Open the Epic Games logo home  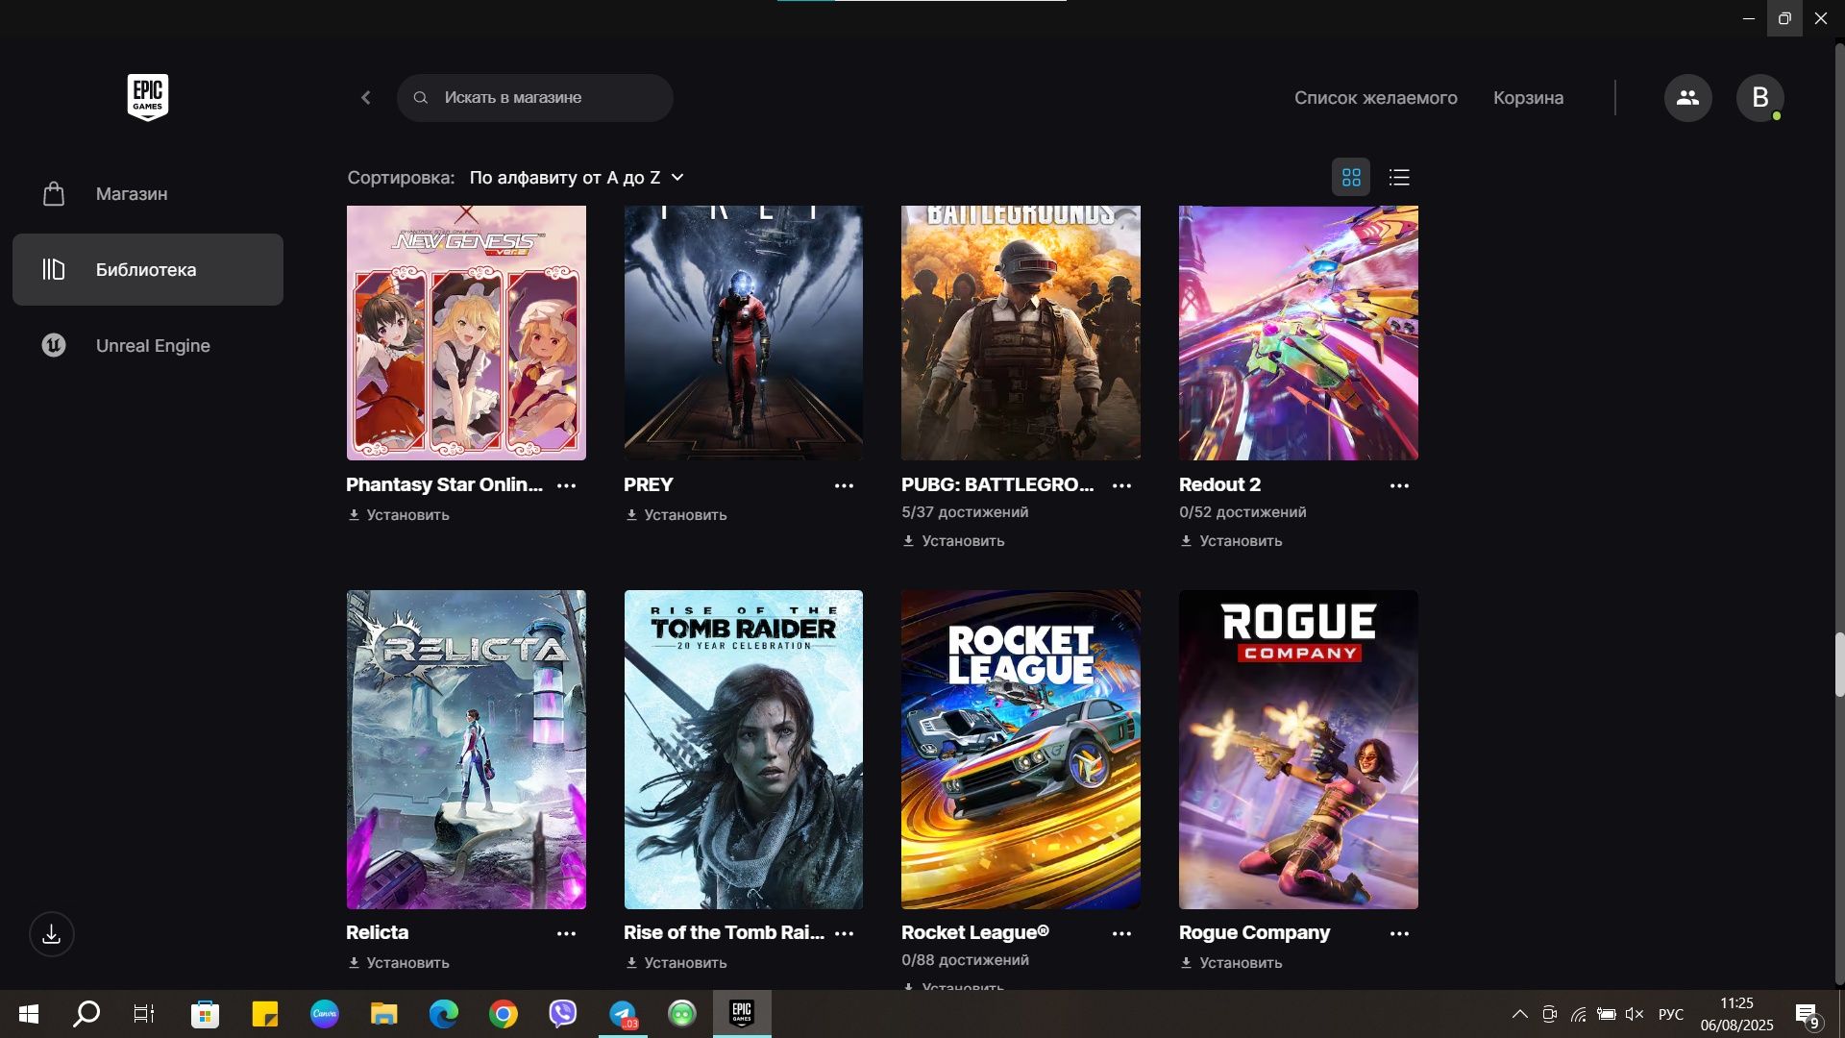click(x=148, y=97)
